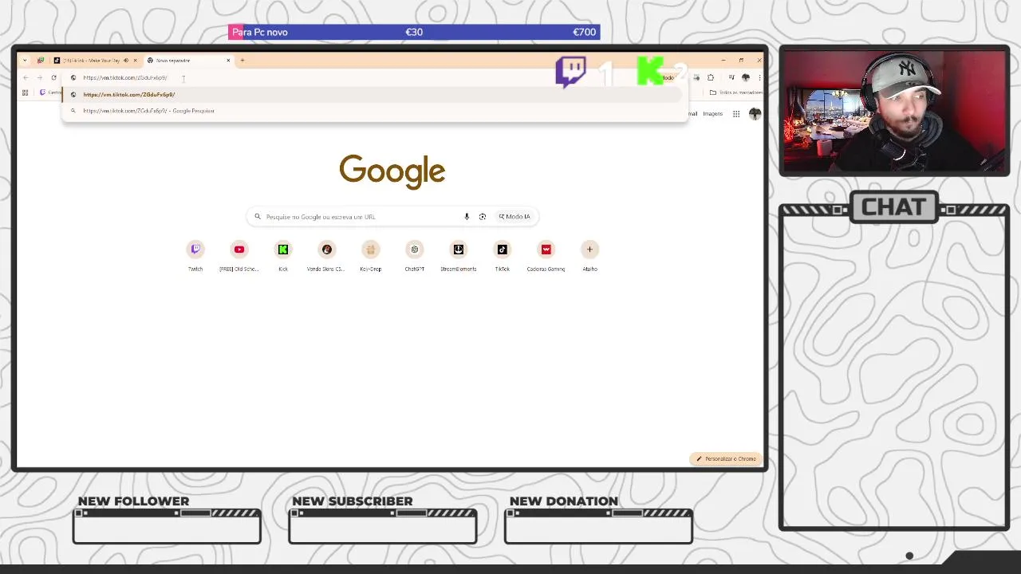Go back with the browser back arrow
The image size is (1021, 574).
[x=26, y=77]
